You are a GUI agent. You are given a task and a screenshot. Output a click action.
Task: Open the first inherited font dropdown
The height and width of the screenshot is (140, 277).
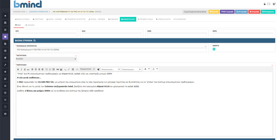tap(111, 69)
